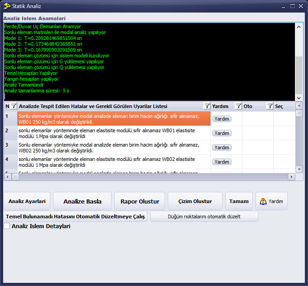Click Düğüm noktalarını otomatik düzelt button
308x286 pixels.
204,217
